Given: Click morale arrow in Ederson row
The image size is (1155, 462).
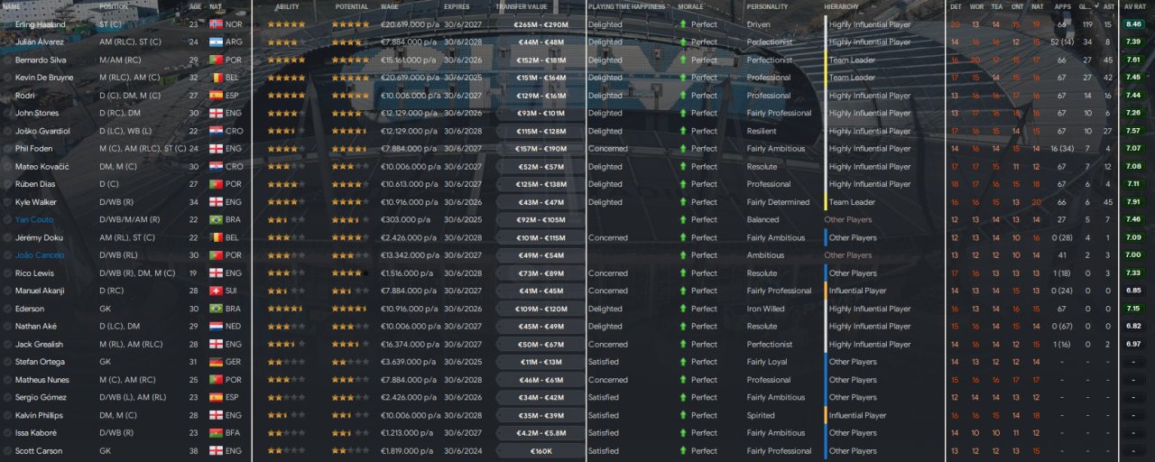Looking at the screenshot, I should pos(683,309).
